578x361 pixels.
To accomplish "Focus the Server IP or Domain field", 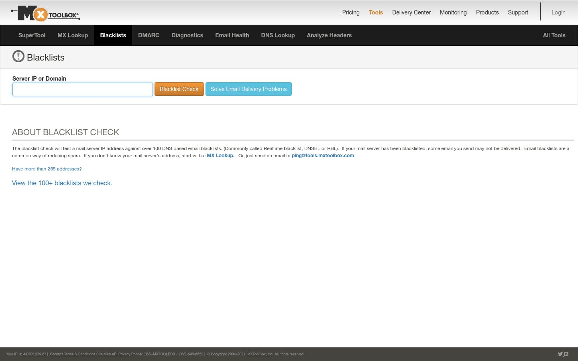I will [x=83, y=89].
